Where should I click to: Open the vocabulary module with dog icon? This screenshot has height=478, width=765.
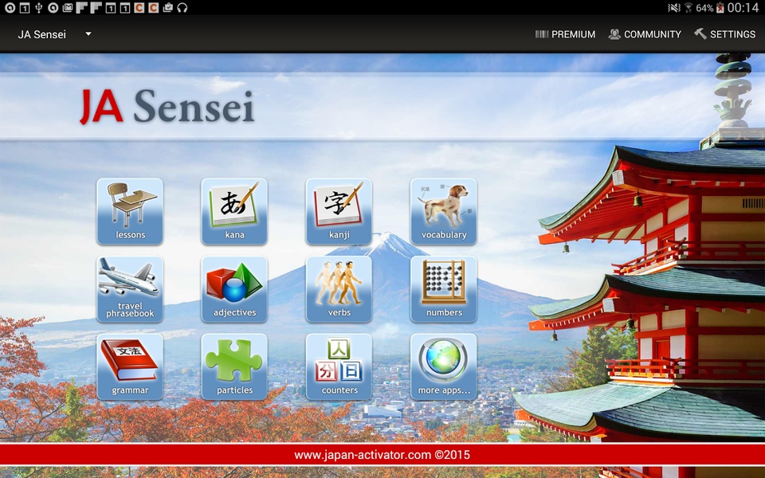click(x=444, y=211)
